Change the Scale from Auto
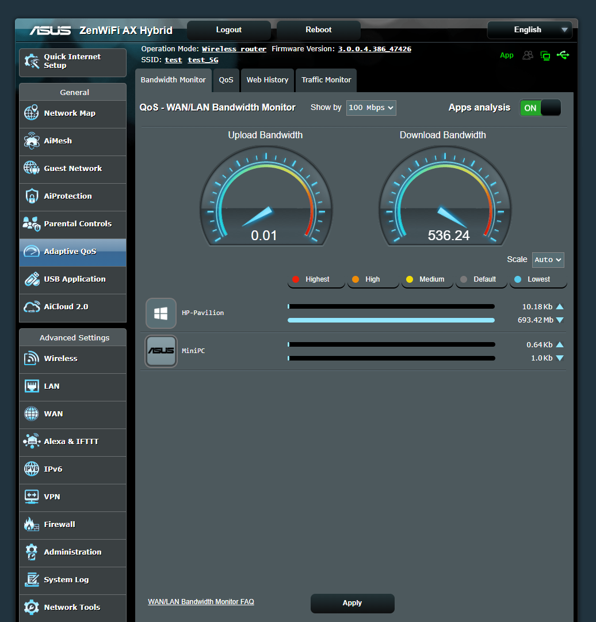 (x=547, y=260)
